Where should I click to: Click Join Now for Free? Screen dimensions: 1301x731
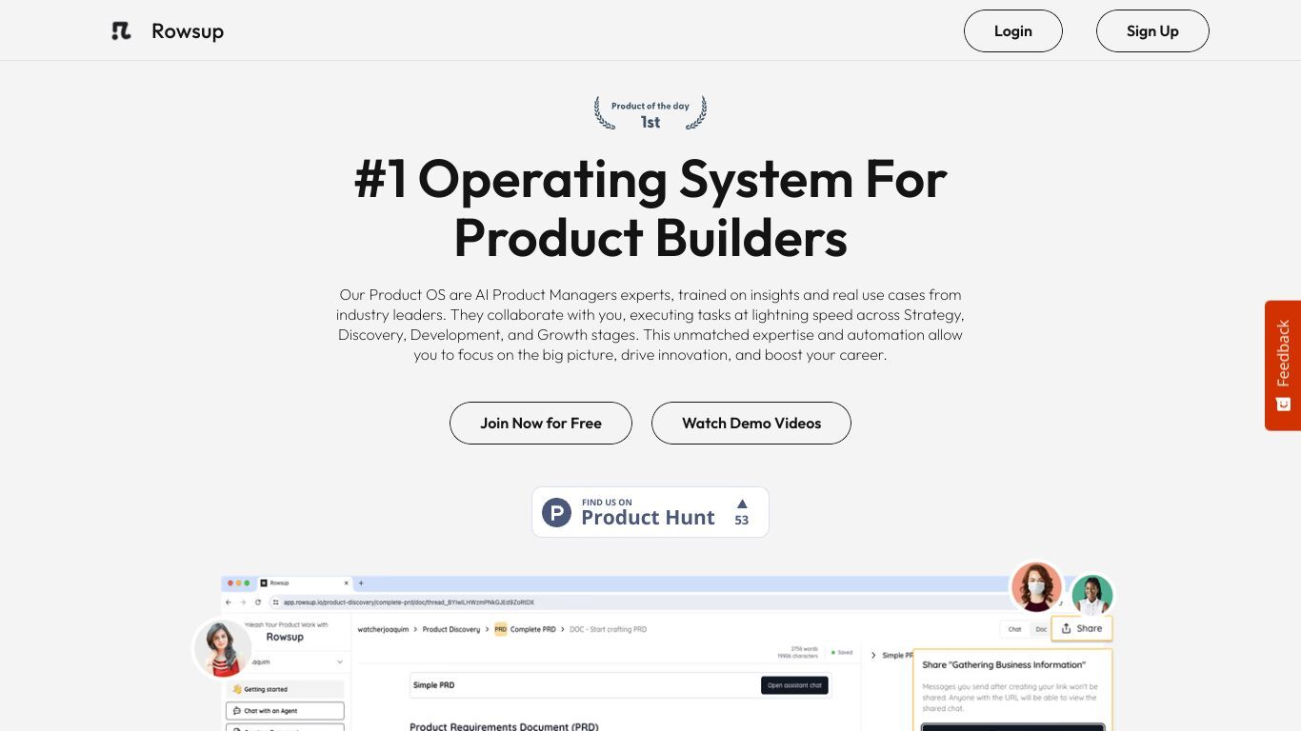[x=541, y=423]
